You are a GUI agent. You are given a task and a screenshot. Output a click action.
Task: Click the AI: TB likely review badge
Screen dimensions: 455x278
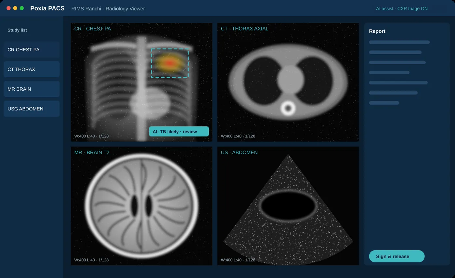click(x=179, y=132)
